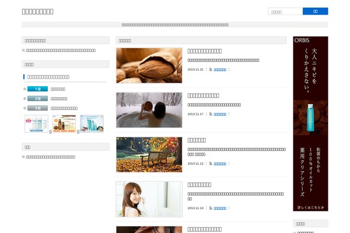350x233 pixels.
Task: Open the product link ranked 2位
Action: (x=59, y=99)
